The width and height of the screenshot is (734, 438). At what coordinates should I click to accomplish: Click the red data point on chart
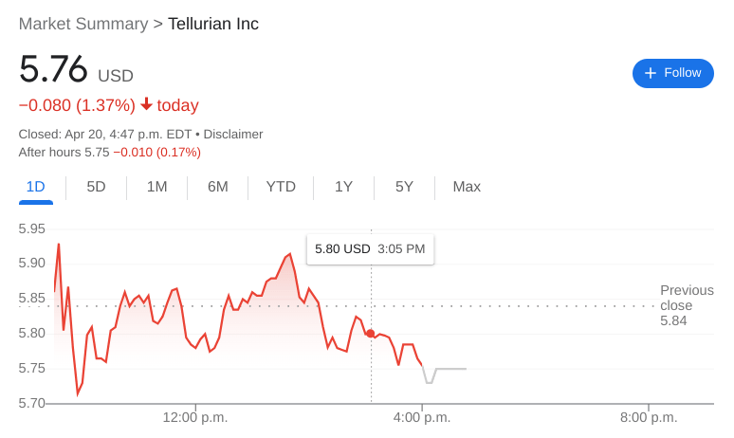pos(371,334)
